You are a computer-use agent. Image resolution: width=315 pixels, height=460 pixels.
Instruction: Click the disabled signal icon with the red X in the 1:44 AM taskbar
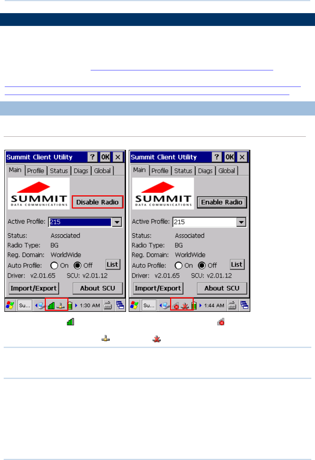[x=176, y=306]
